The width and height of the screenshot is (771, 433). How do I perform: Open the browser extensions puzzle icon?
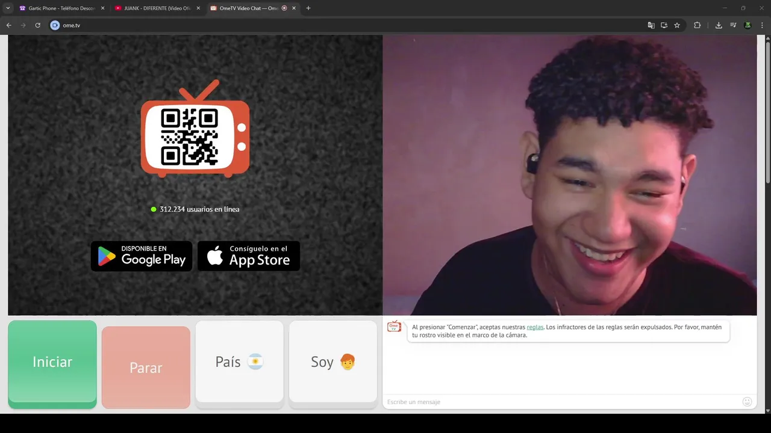tap(698, 25)
